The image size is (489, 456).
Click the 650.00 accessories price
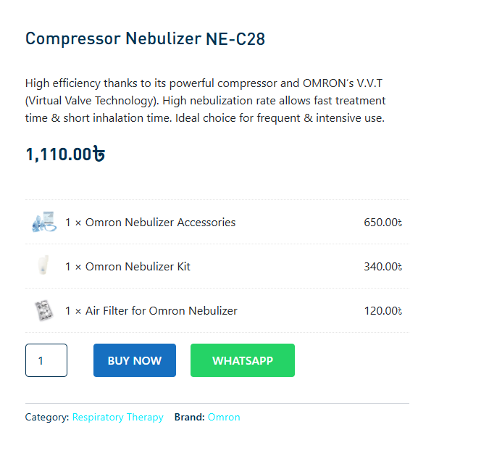(x=381, y=223)
